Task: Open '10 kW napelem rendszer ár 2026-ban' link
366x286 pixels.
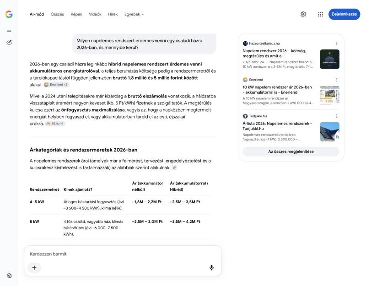Action: point(277,90)
